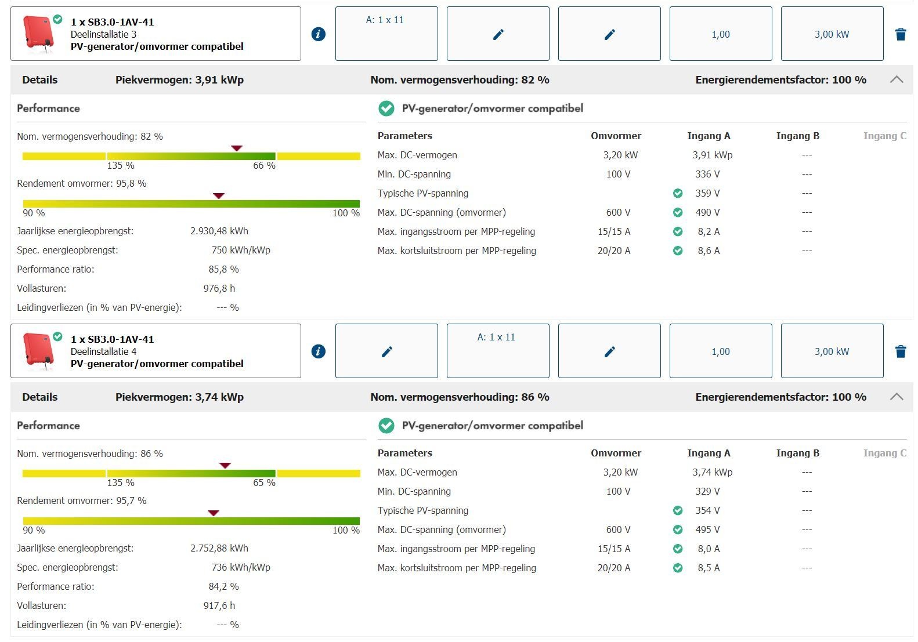Image resolution: width=918 pixels, height=642 pixels.
Task: Click the 95,7 % inverter efficiency marker
Action: click(214, 513)
